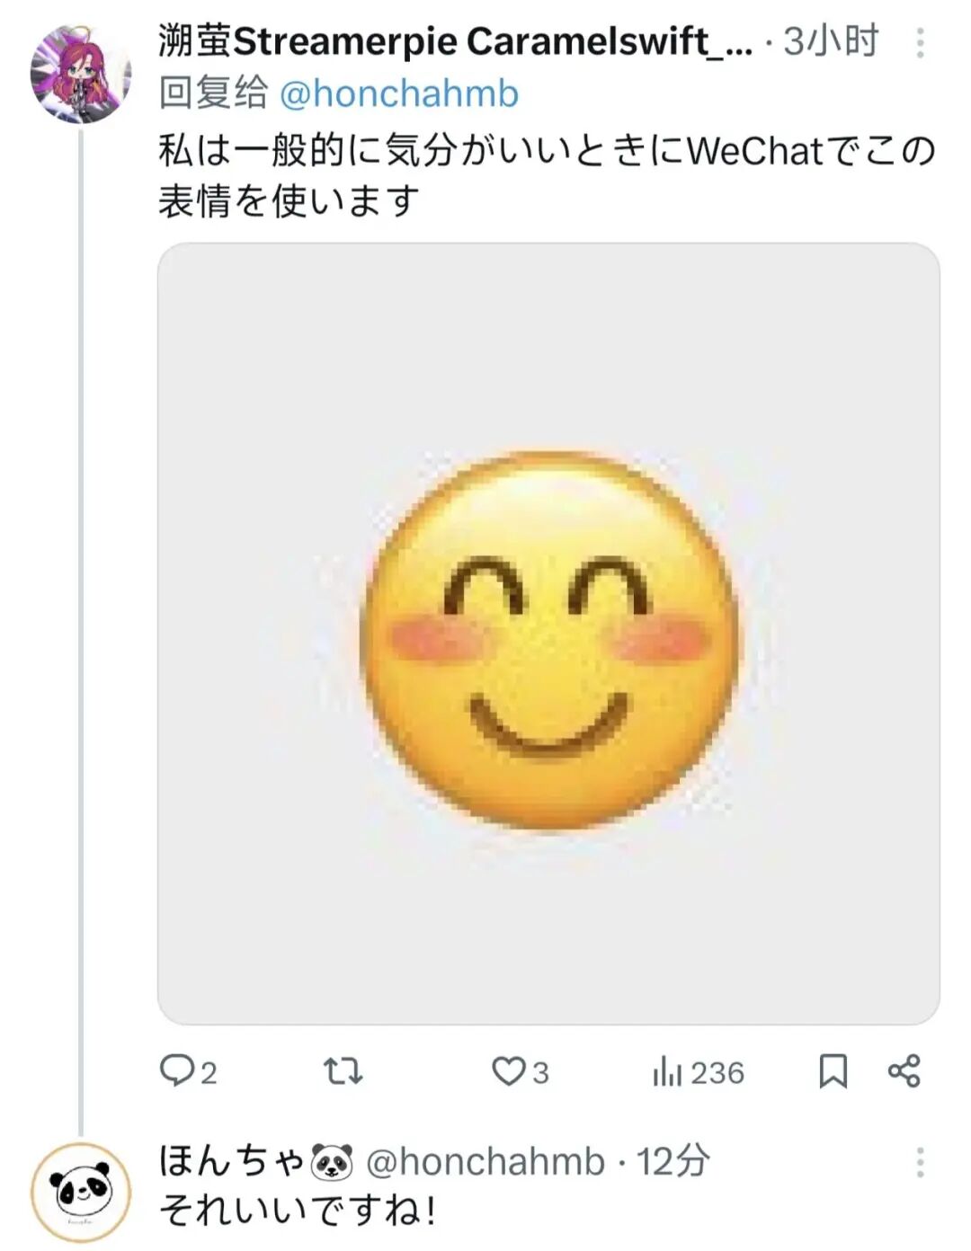Open the panda avatar profile

pyautogui.click(x=80, y=1192)
